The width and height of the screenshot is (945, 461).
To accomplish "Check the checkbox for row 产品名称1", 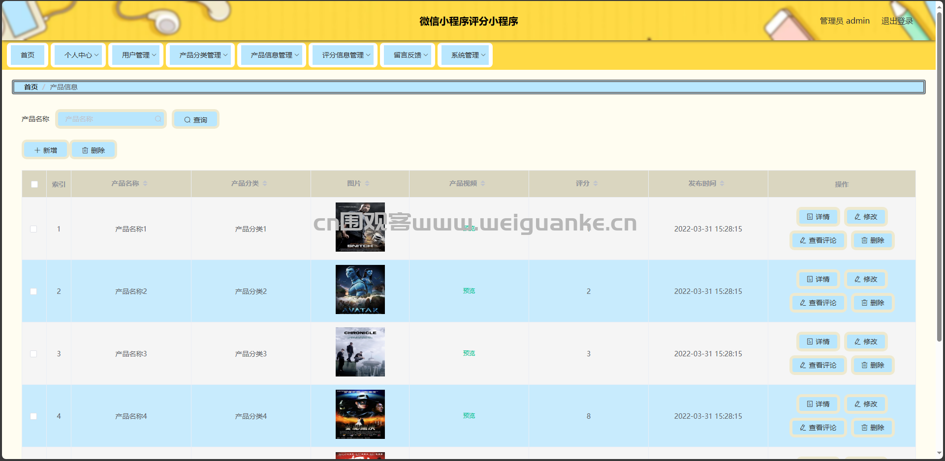I will coord(33,229).
